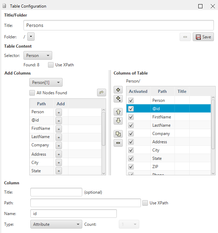The width and height of the screenshot is (218, 233).
Task: Move selected column down with arrow icon
Action: 118,121
